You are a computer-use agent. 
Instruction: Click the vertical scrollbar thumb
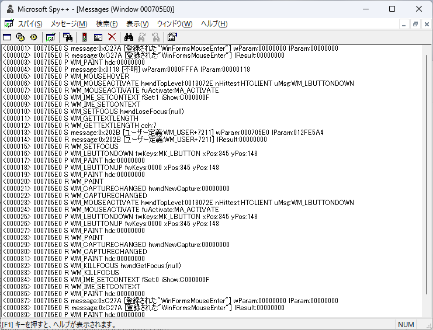pyautogui.click(x=427, y=175)
